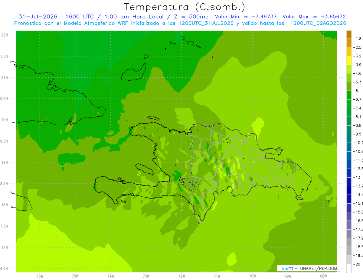Click the '69W' longitude label

(288, 276)
